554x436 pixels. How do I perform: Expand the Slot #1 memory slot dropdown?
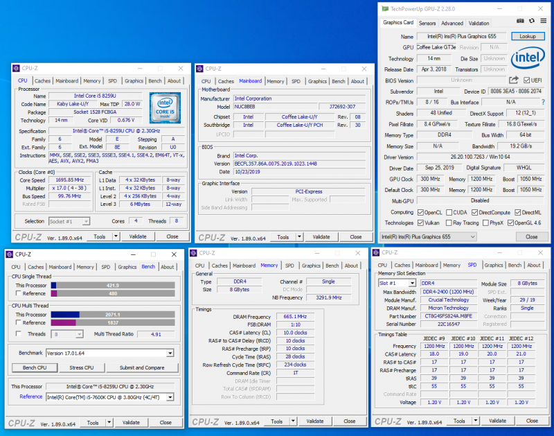pos(397,283)
